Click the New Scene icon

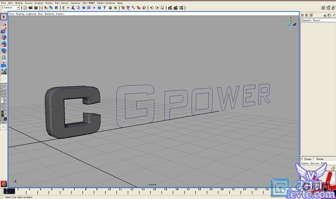pyautogui.click(x=25, y=8)
